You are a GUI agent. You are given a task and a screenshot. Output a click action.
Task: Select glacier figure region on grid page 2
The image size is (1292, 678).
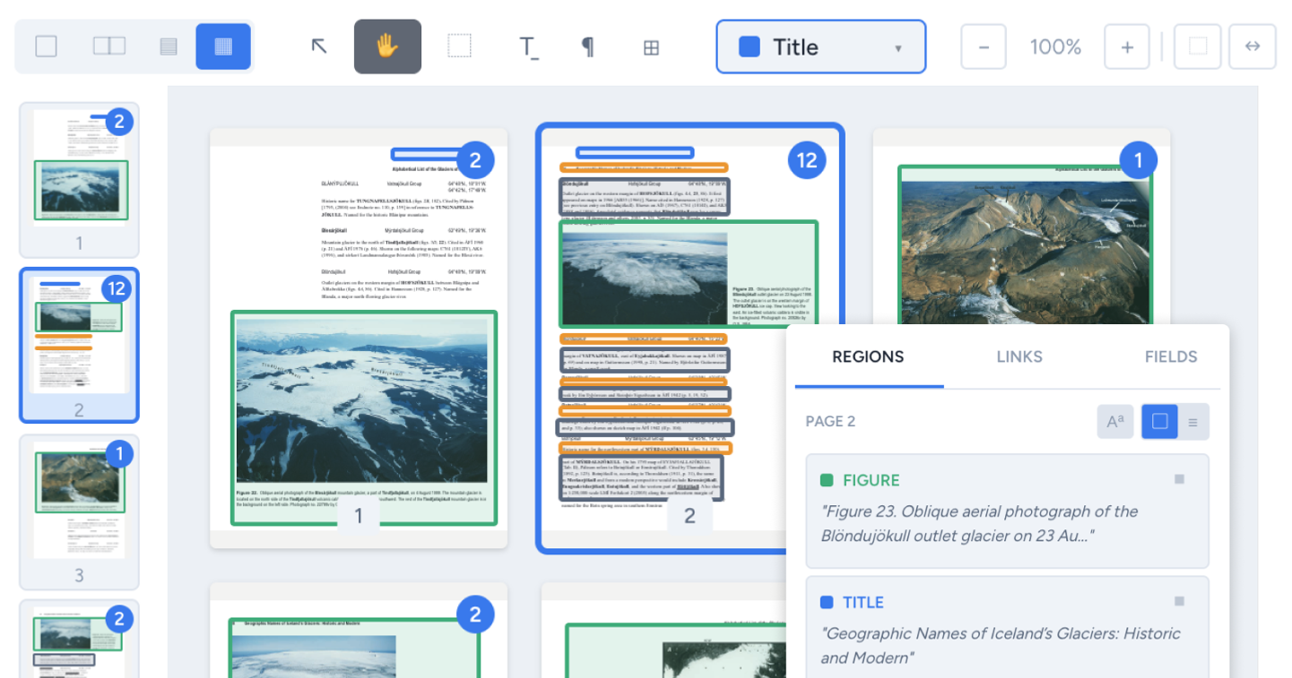(689, 274)
